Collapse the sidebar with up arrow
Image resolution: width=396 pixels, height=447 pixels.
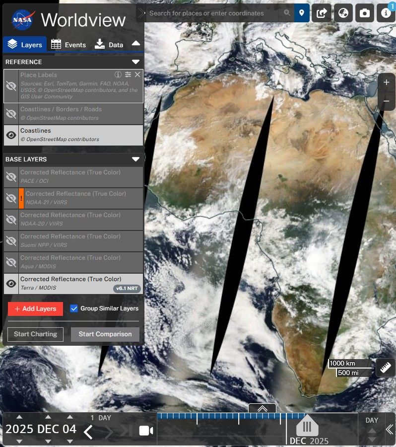coord(136,44)
